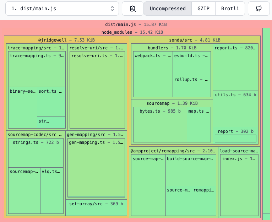The image size is (272, 222).
Task: Open the resolve-uri/src group header
Action: [x=96, y=48]
